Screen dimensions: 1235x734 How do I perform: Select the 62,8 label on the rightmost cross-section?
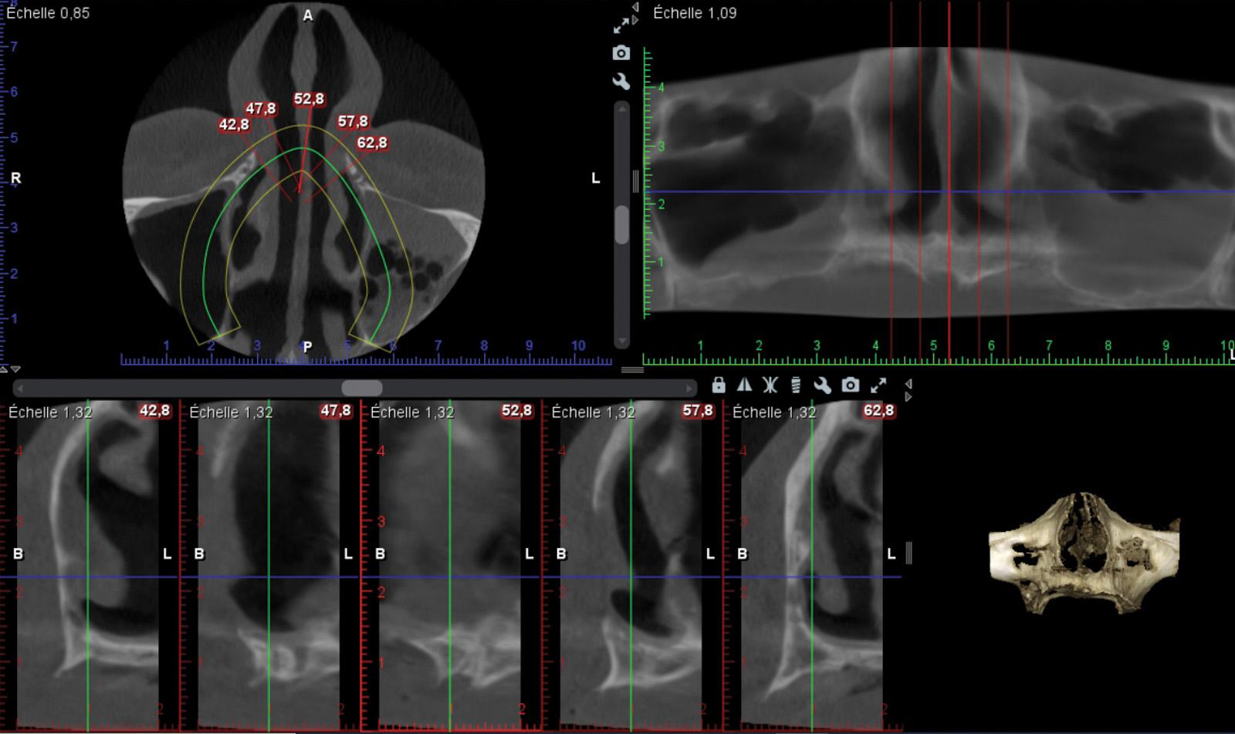click(878, 412)
